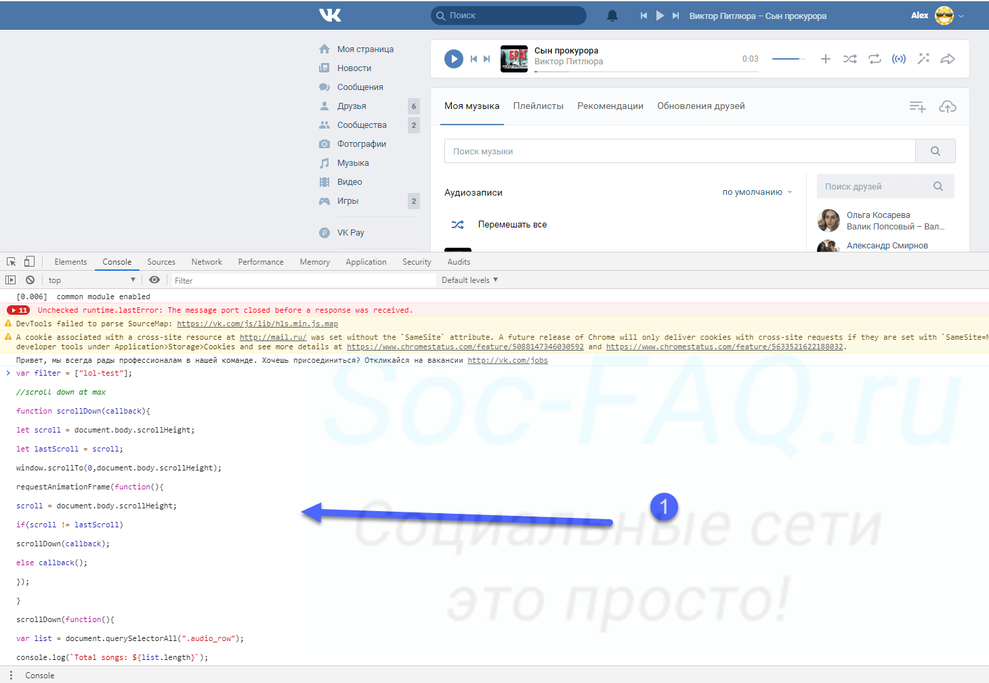
Task: Switch to DevTools Network tab
Action: click(207, 262)
